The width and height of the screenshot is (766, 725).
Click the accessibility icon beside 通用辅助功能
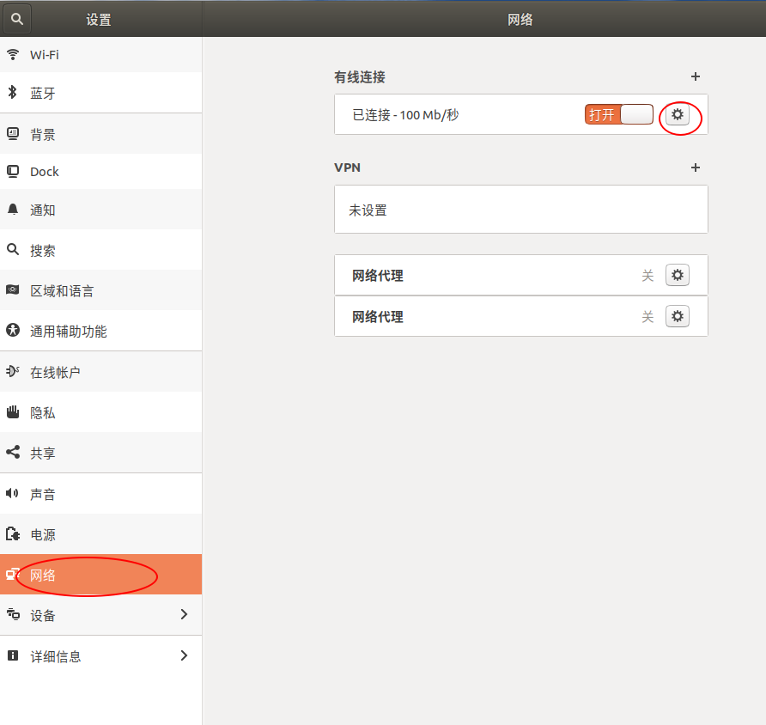13,330
